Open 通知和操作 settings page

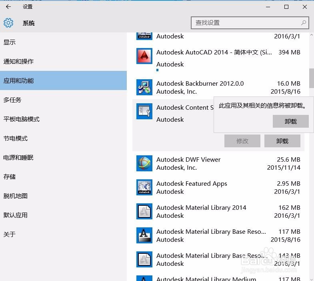point(63,61)
